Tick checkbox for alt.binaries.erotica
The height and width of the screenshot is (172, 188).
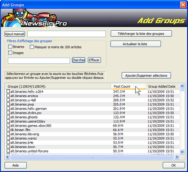pyautogui.click(x=8, y=96)
